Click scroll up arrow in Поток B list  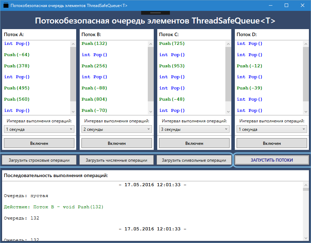tap(151, 44)
